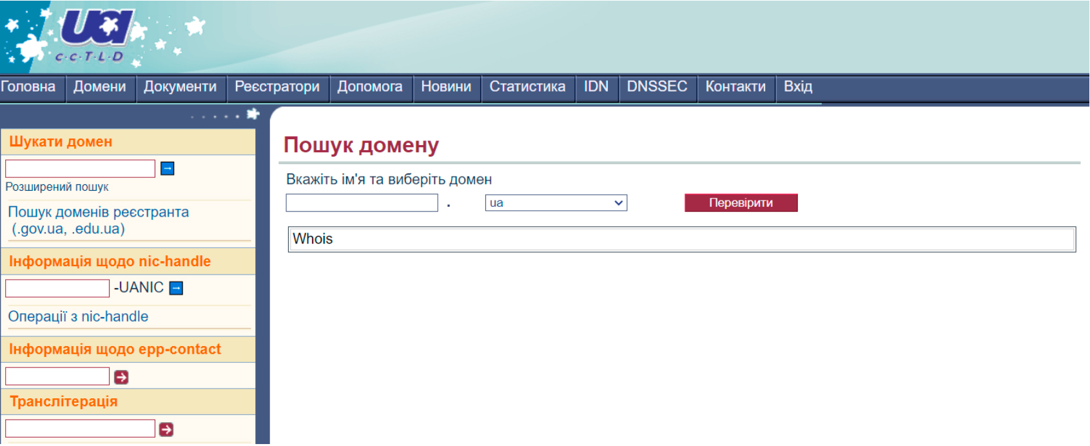
Task: Open the Реєстратори menu item
Action: click(277, 87)
